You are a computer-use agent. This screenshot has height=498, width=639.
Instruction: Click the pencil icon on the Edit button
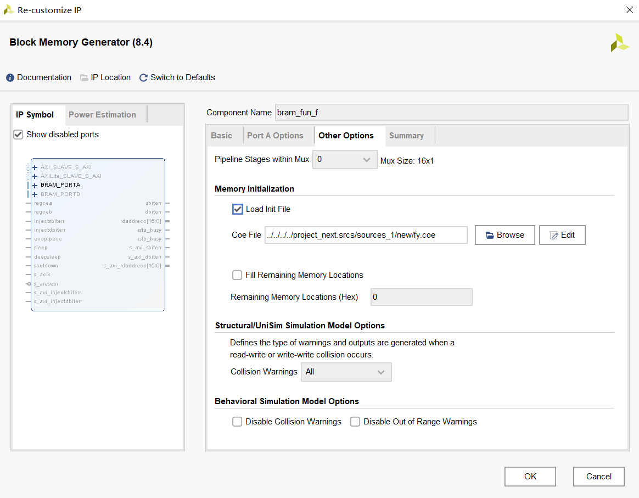pyautogui.click(x=554, y=236)
